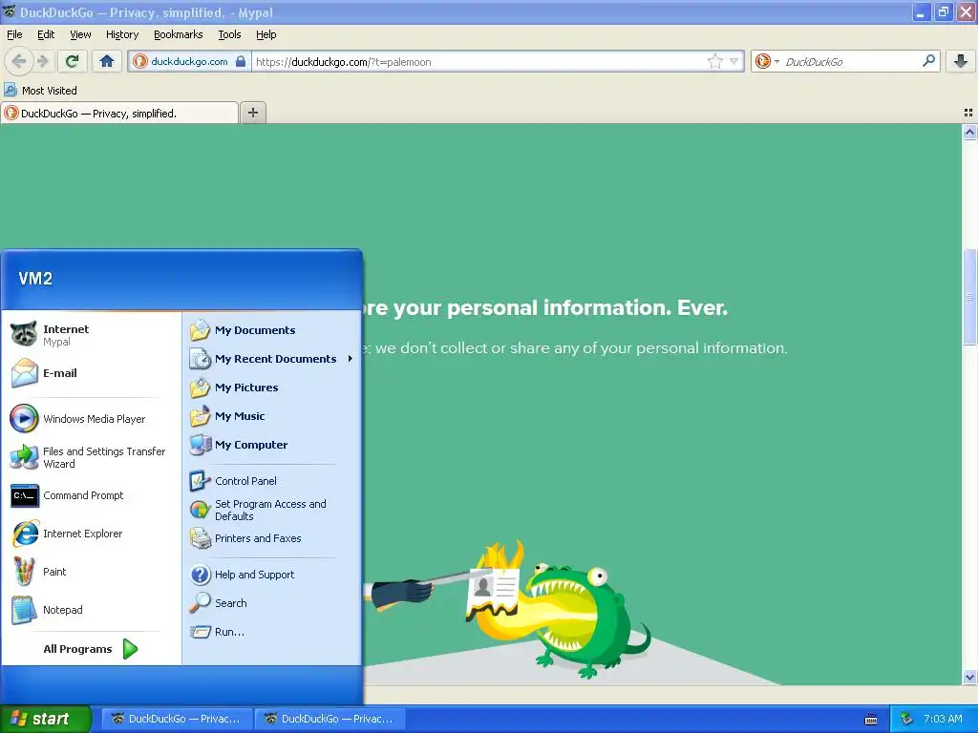Open the URL history dropdown arrow

click(734, 61)
